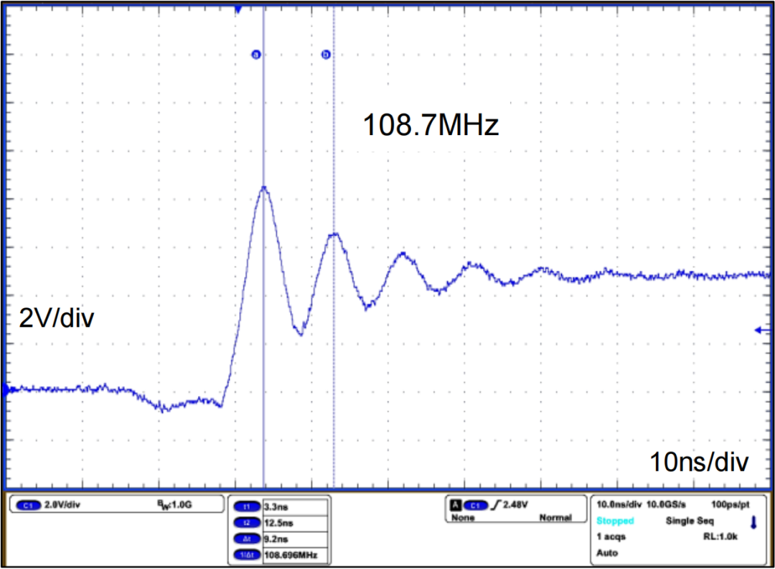Click cursor 'a' marker handle
775x569 pixels.
[255, 55]
